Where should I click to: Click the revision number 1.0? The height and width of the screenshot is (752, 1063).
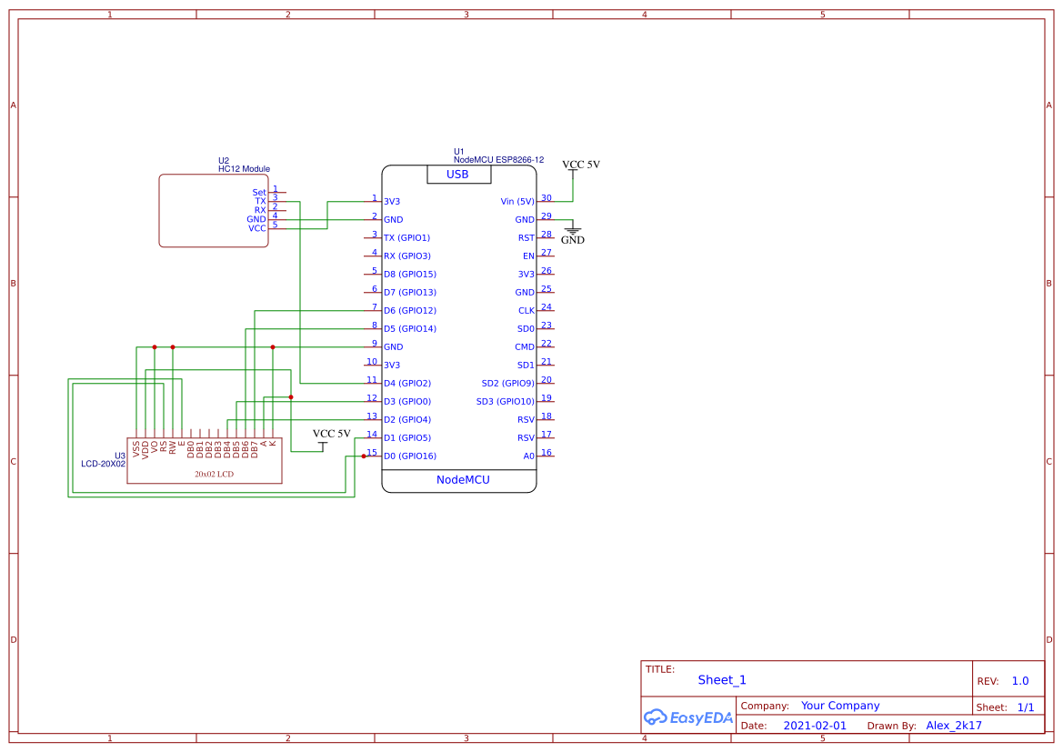point(1018,679)
